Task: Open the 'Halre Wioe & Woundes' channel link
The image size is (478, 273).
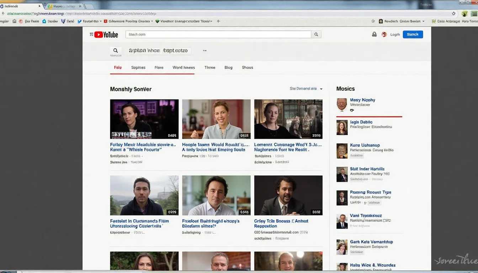Action: point(373,265)
